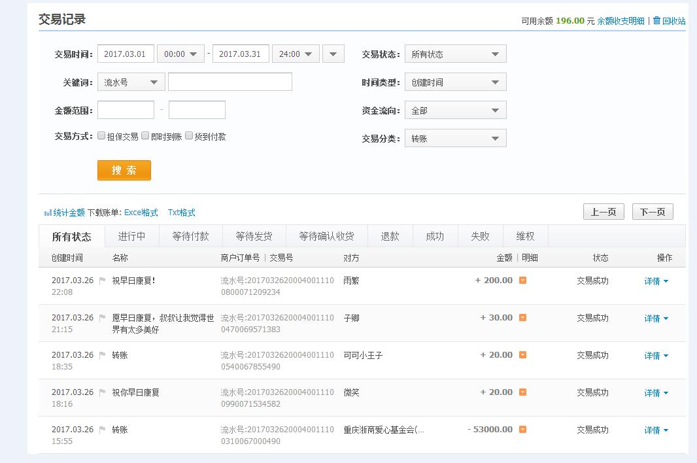Open detail icon next to - 53000.00
This screenshot has height=463, width=697.
point(523,429)
